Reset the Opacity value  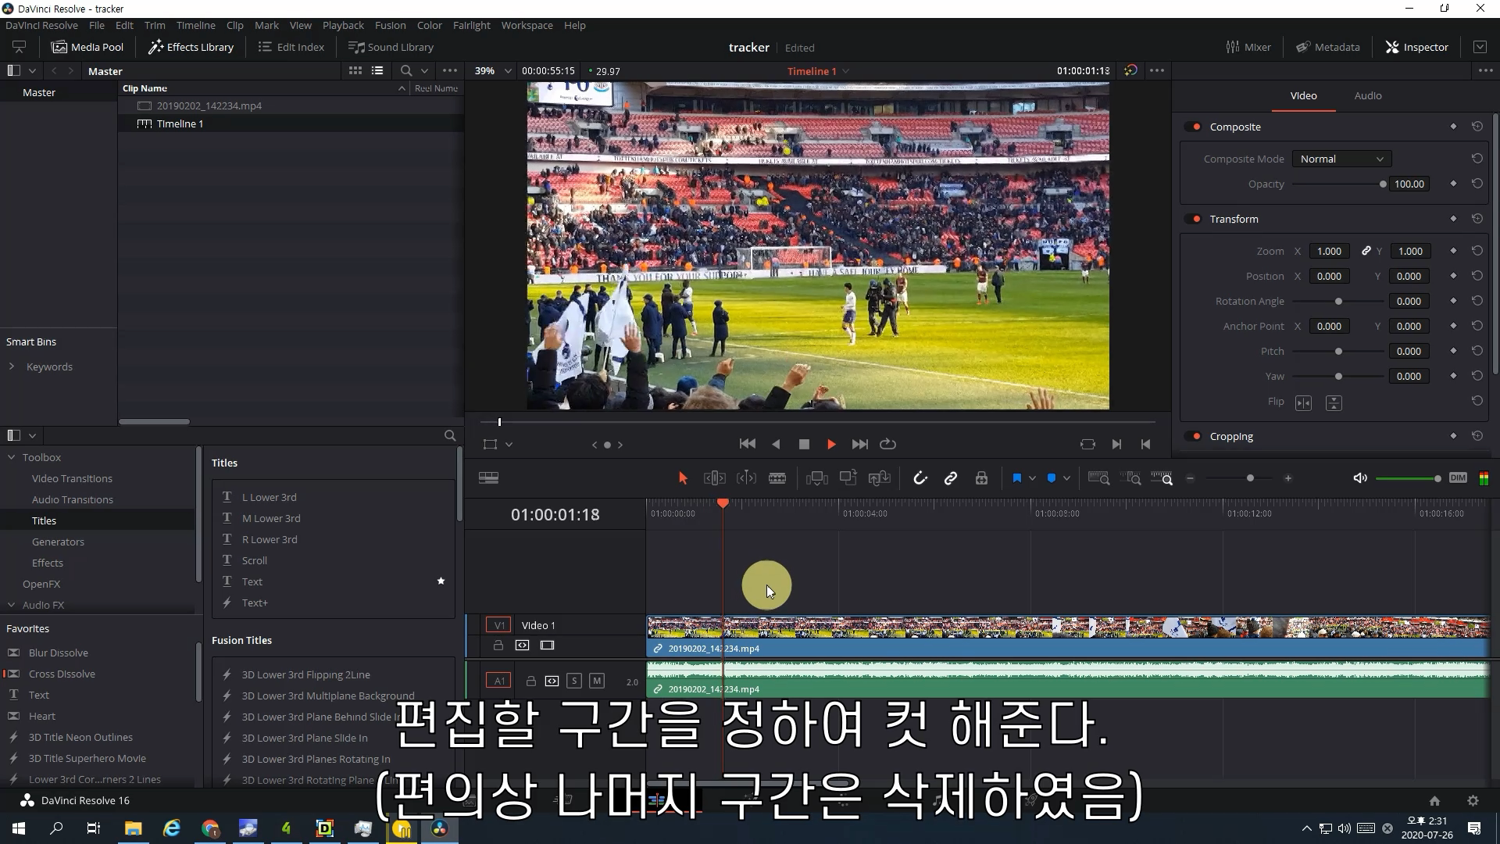[1477, 184]
